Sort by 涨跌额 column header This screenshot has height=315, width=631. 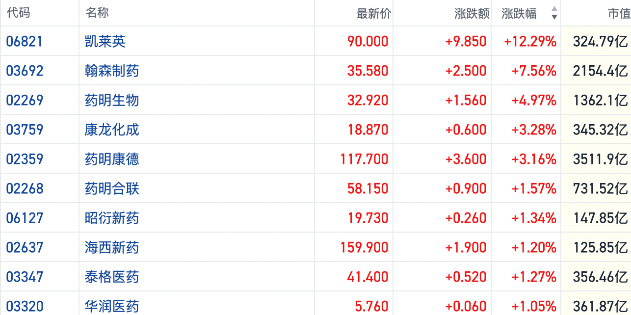tap(472, 14)
